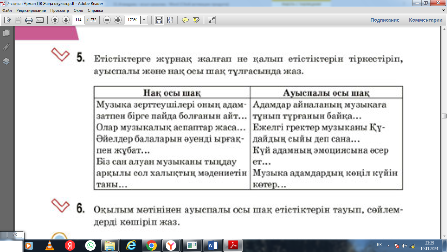Click the Print document icon
447x252 pixels.
(x=29, y=20)
